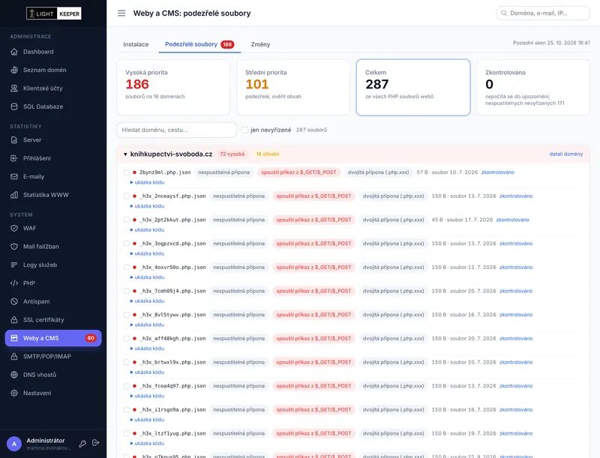Click the PHP code brackets icon
Screen dimensions: 600x458
coord(14,283)
